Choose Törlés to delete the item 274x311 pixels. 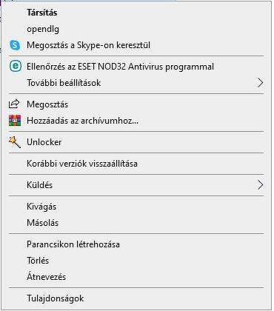point(136,261)
